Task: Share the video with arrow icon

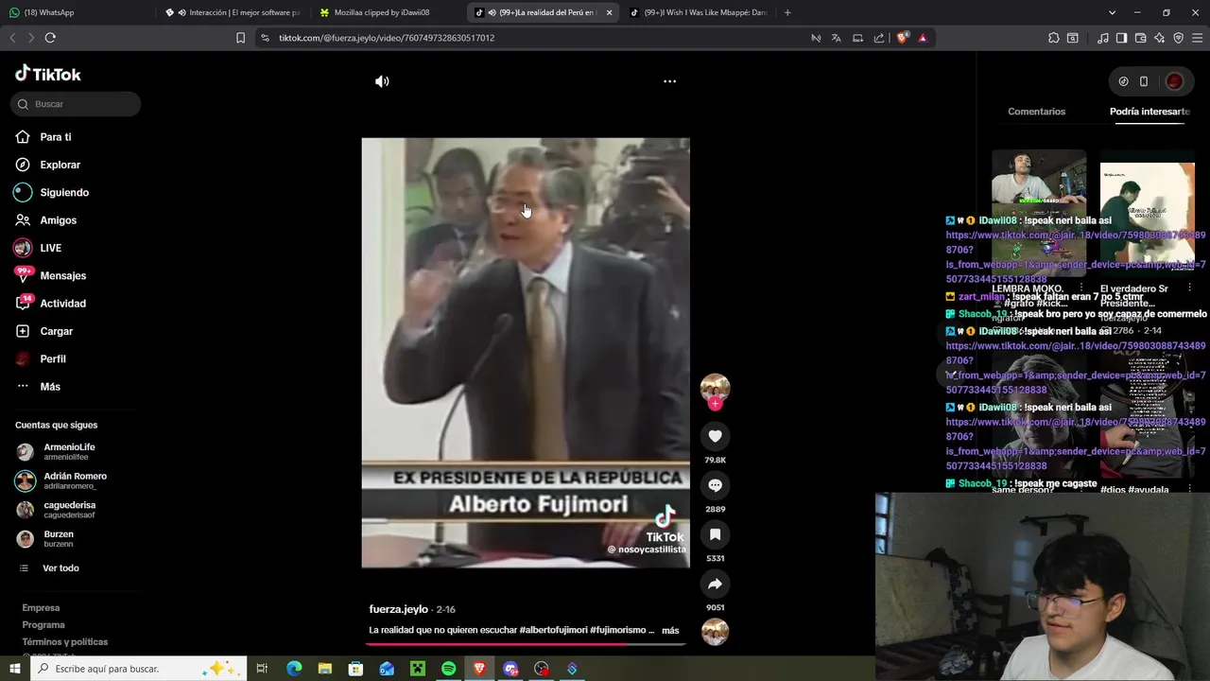Action: coord(715,584)
